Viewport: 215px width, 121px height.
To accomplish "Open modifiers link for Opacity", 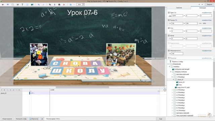I will coord(207,51).
